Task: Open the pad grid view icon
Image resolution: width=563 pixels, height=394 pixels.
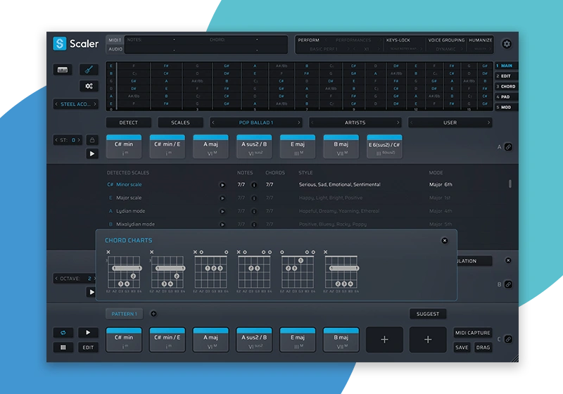Action: (x=63, y=348)
